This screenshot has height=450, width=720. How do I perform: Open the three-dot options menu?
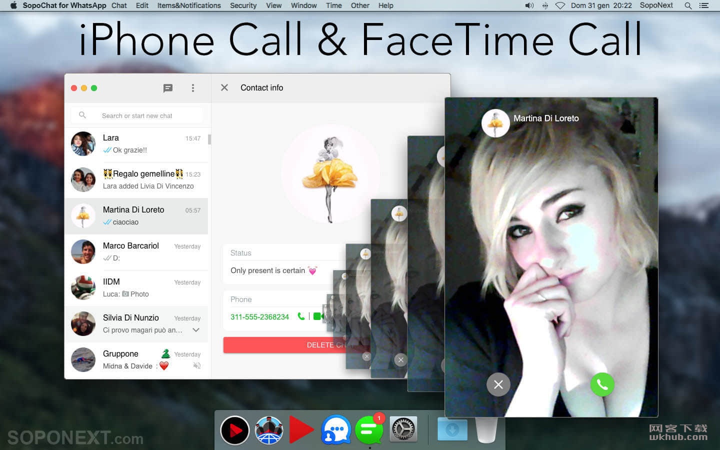tap(193, 88)
